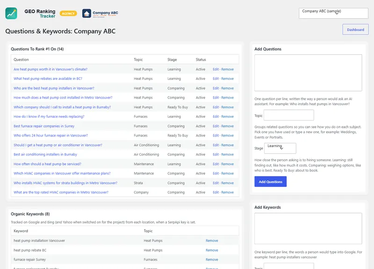
Task: Click 'Ready To Buy' stage in the Burnaby row
Action: pyautogui.click(x=178, y=107)
